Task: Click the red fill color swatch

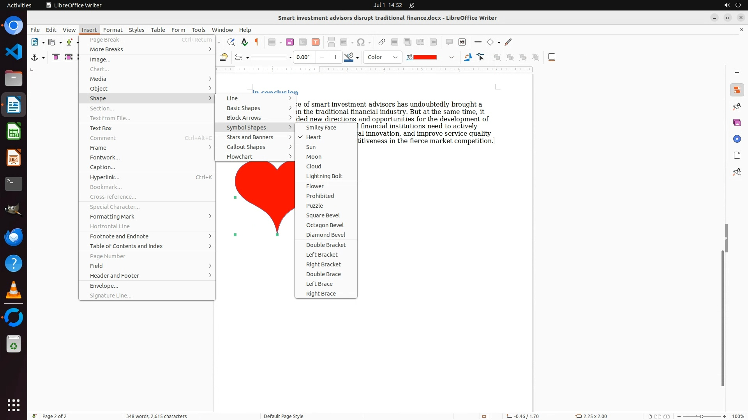Action: coord(425,57)
